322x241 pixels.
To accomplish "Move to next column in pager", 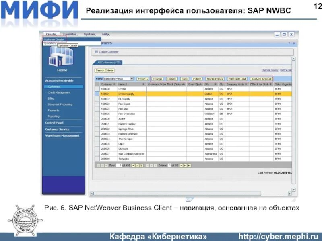I will click(x=181, y=165).
